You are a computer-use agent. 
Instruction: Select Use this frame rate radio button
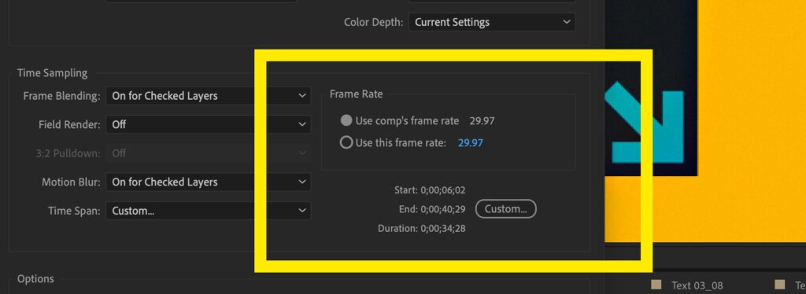tap(346, 142)
